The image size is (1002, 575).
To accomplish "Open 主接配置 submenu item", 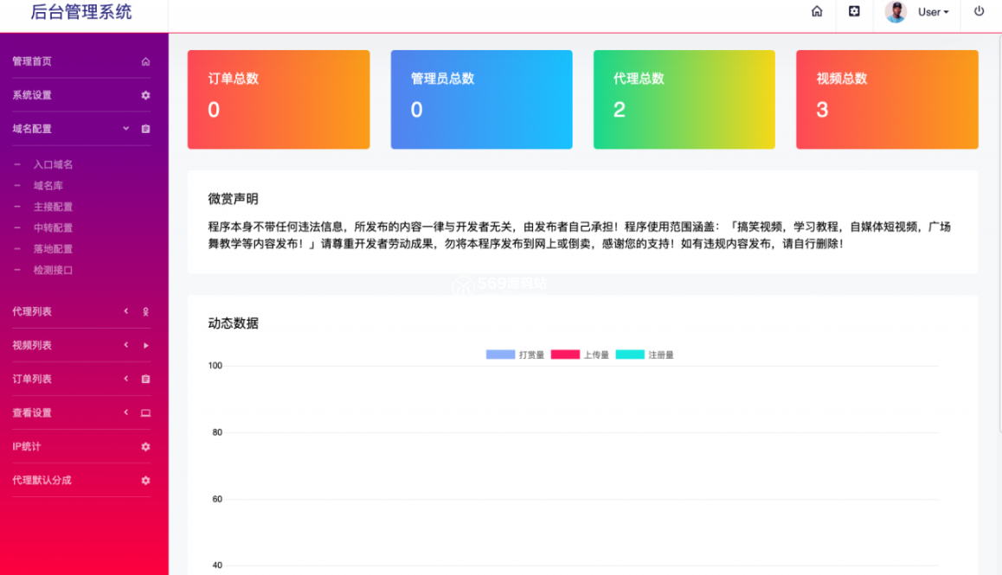I will 53,207.
